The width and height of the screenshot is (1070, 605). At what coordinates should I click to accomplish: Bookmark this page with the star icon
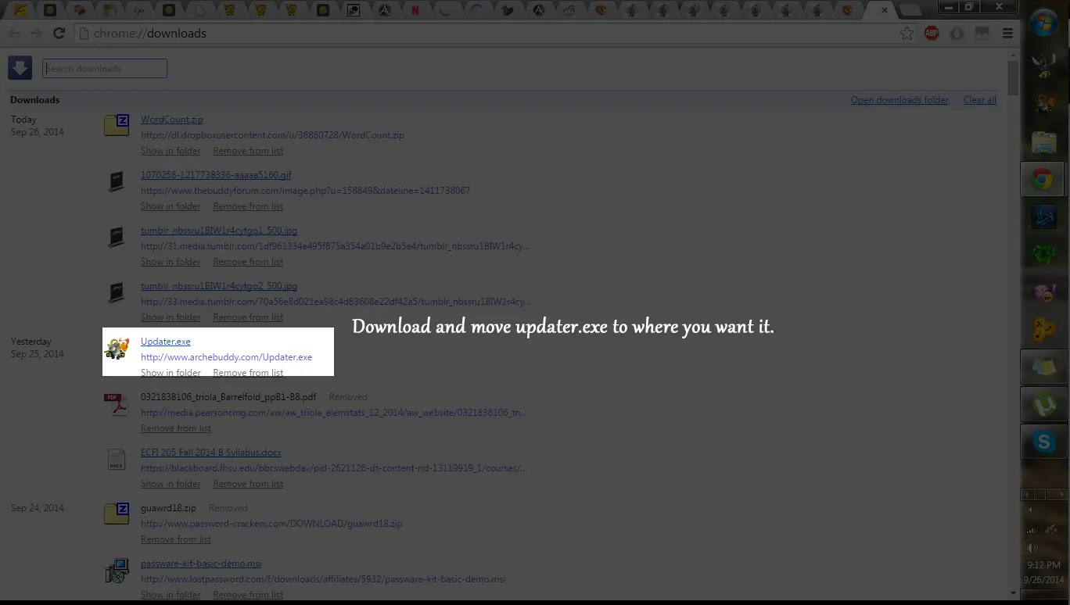[907, 34]
